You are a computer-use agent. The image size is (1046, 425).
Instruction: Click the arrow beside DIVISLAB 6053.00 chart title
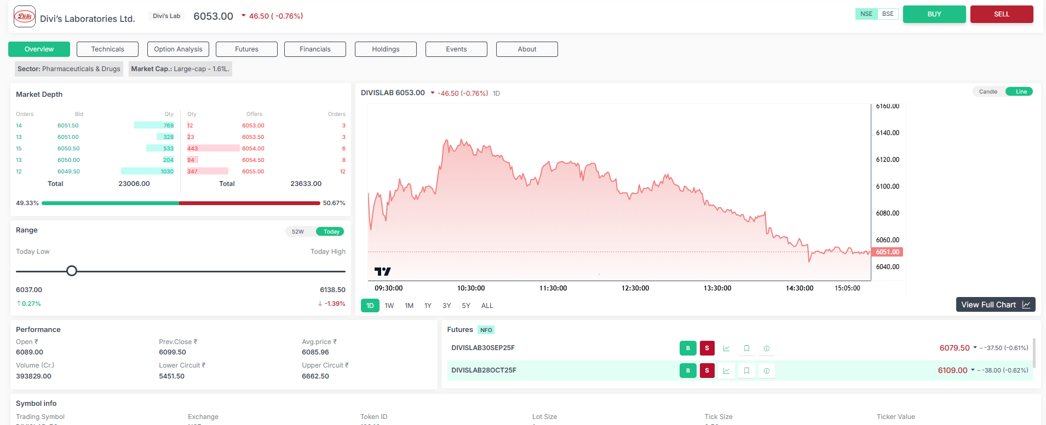point(433,93)
